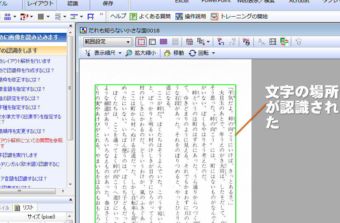Open the 回転 dropdown arrow
This screenshot has width=340, height=223.
tap(213, 53)
